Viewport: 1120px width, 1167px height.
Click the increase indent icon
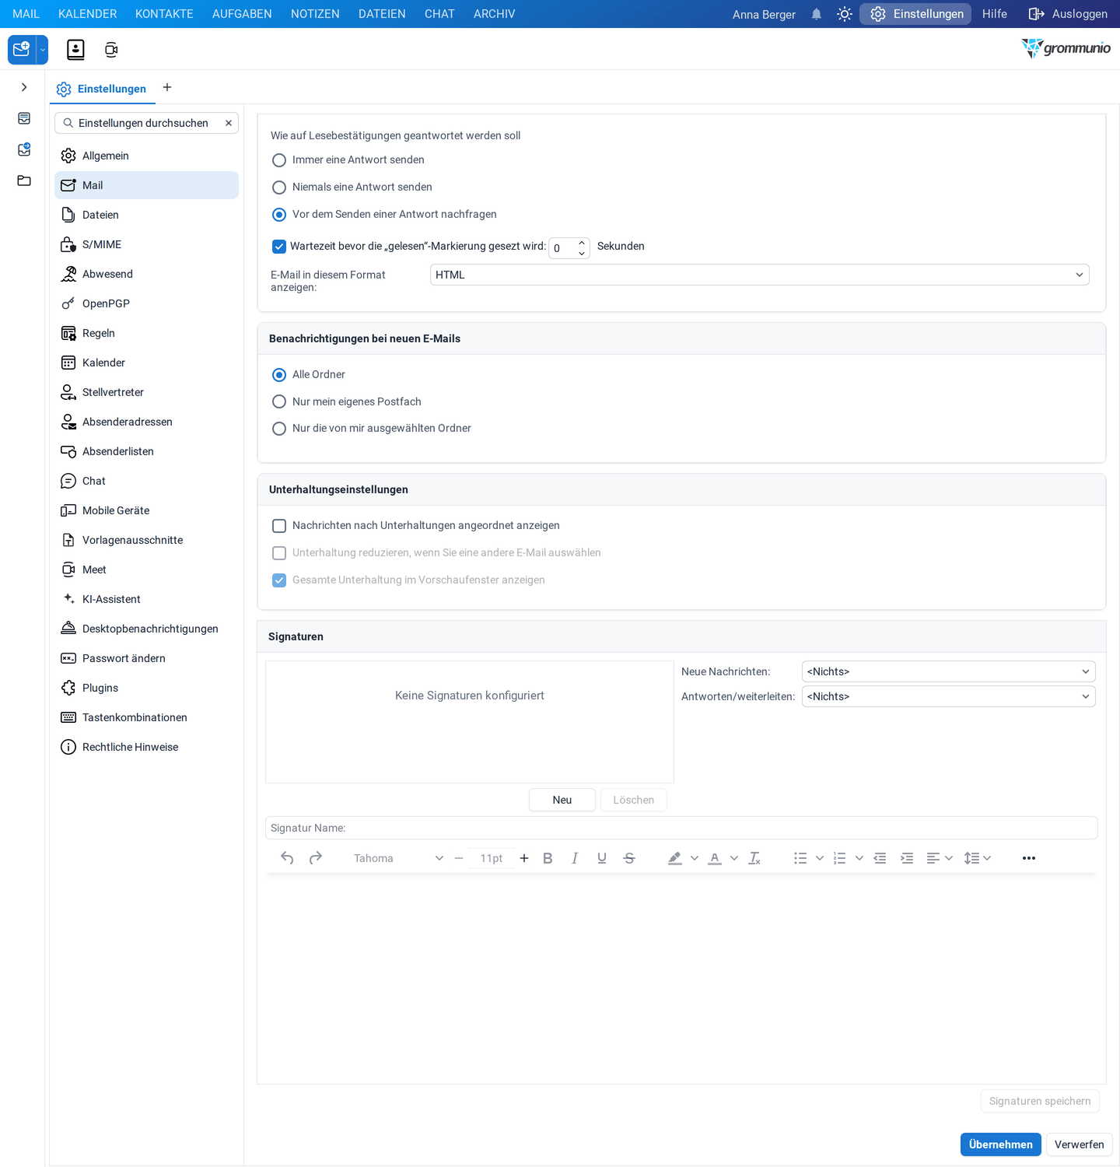pyautogui.click(x=907, y=858)
